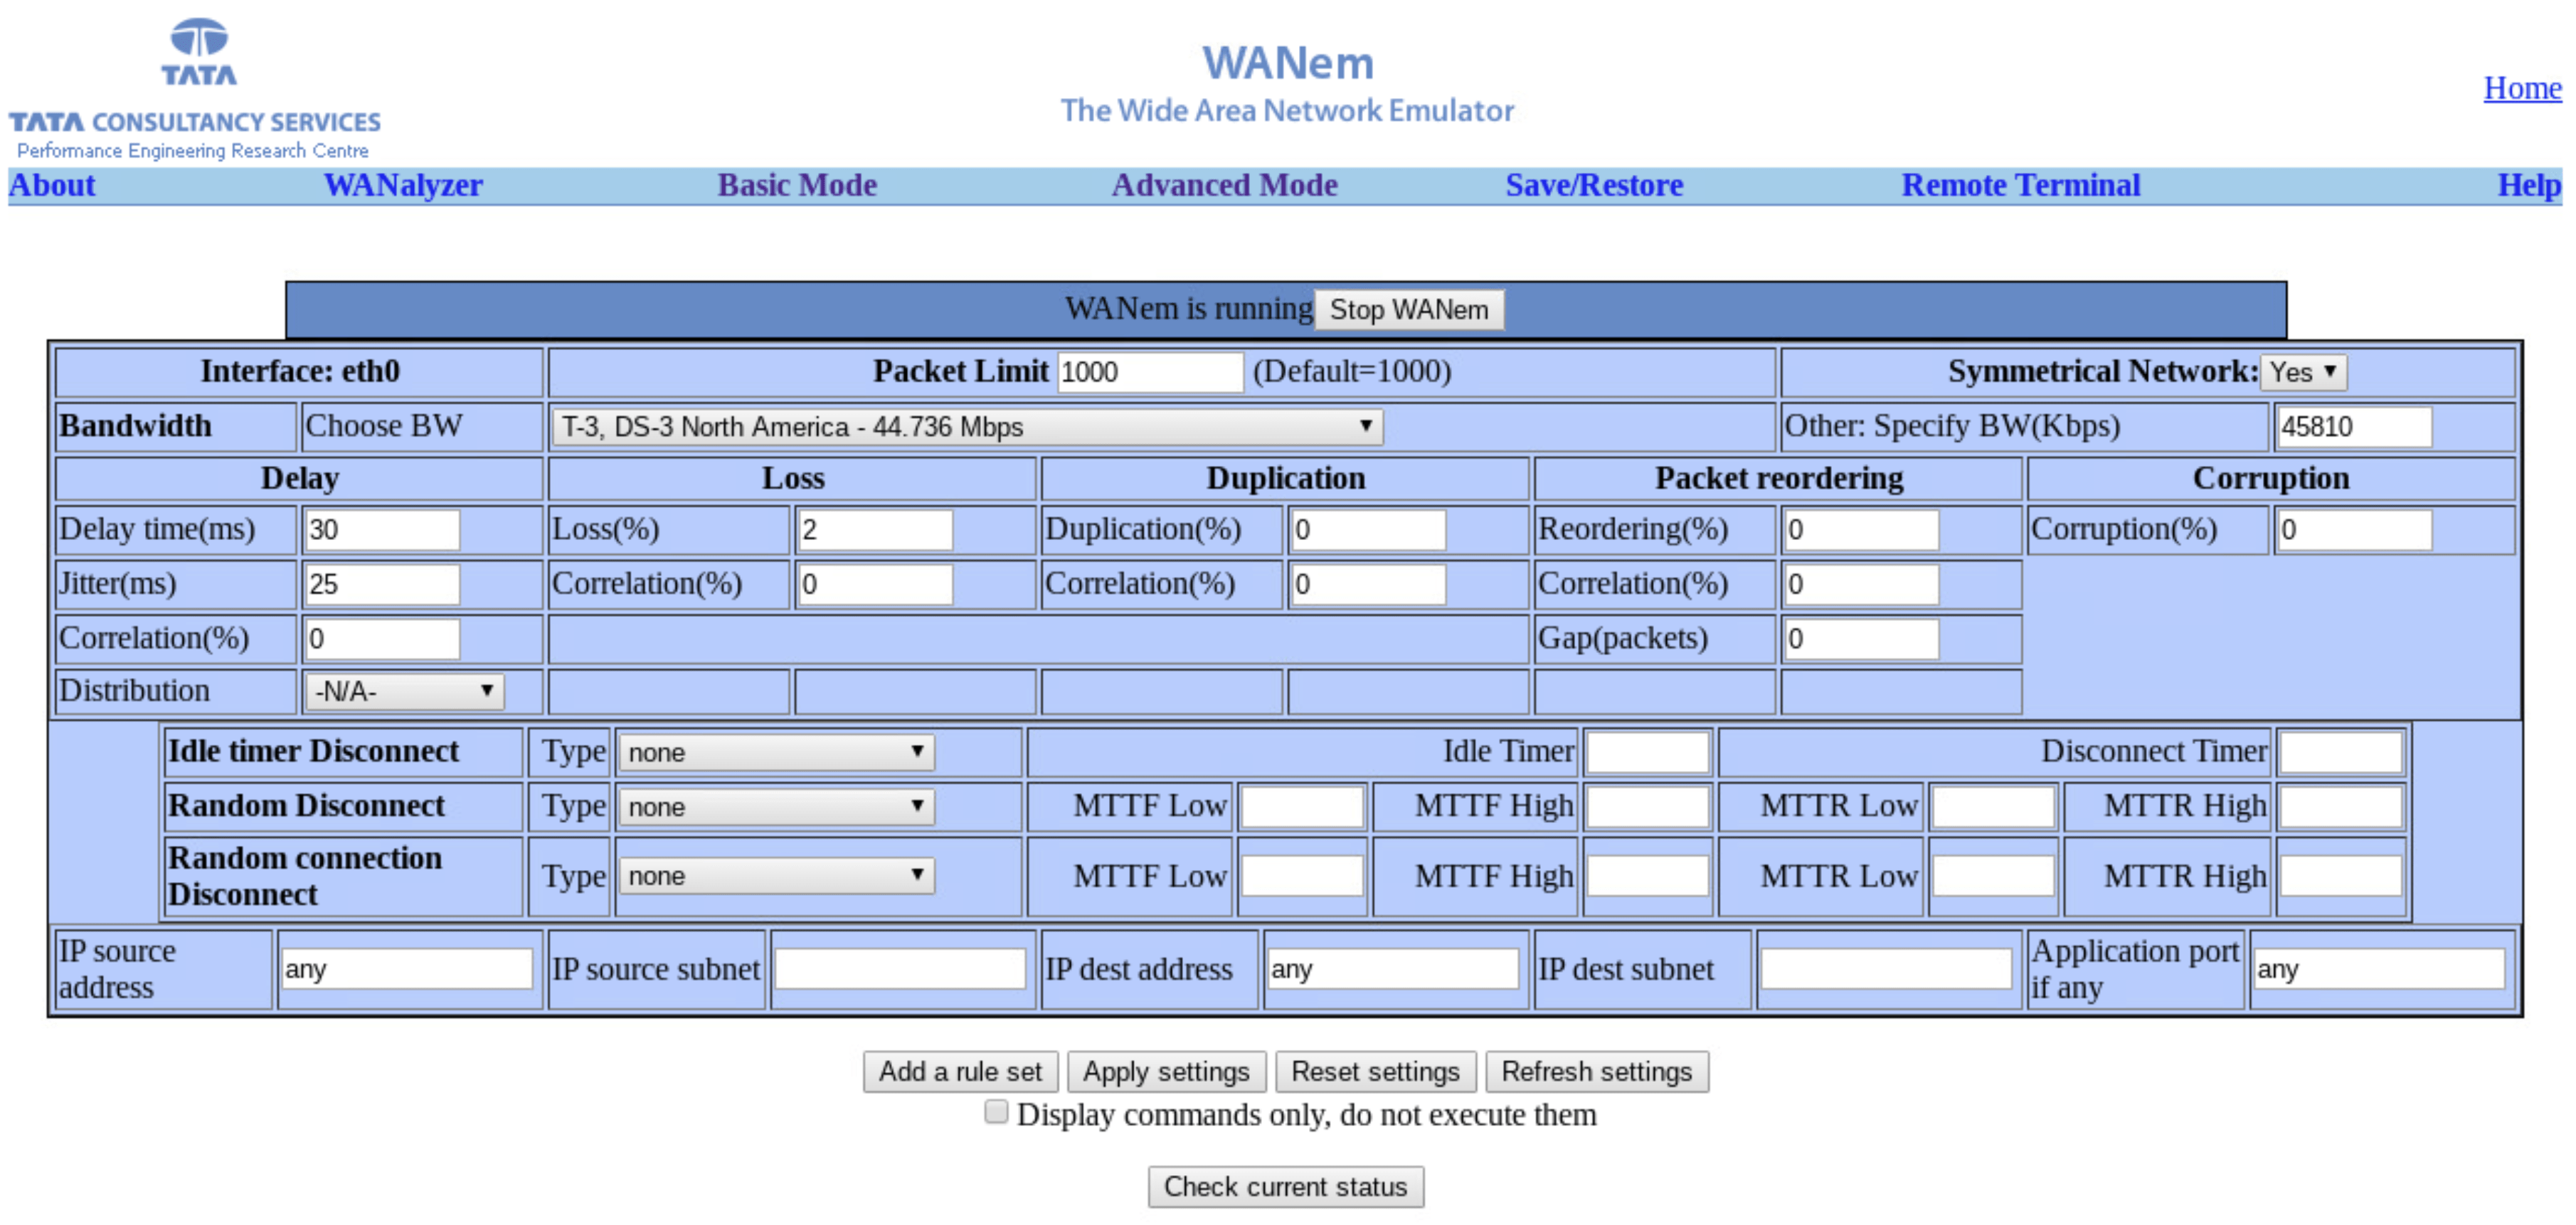
Task: Go to the WANalyzer menu item
Action: coord(403,185)
